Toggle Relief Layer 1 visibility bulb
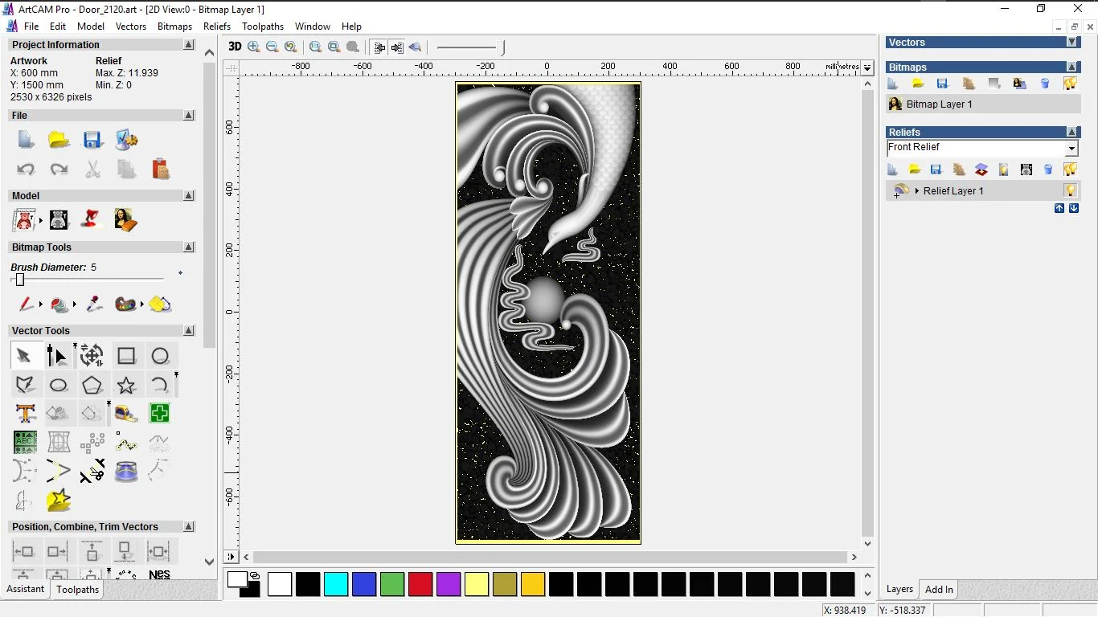Screen dimensions: 1098x617 pyautogui.click(x=1070, y=191)
